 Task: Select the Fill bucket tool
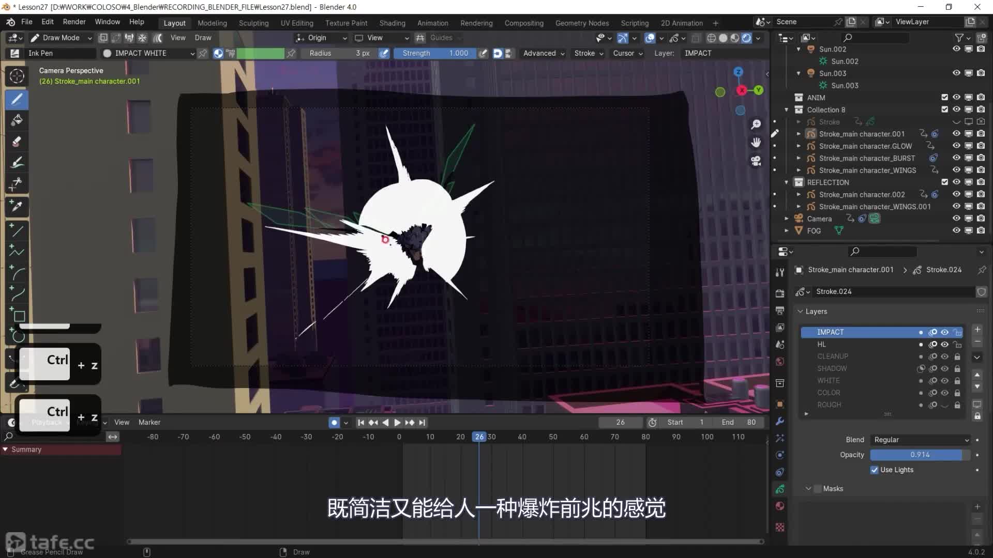(17, 120)
